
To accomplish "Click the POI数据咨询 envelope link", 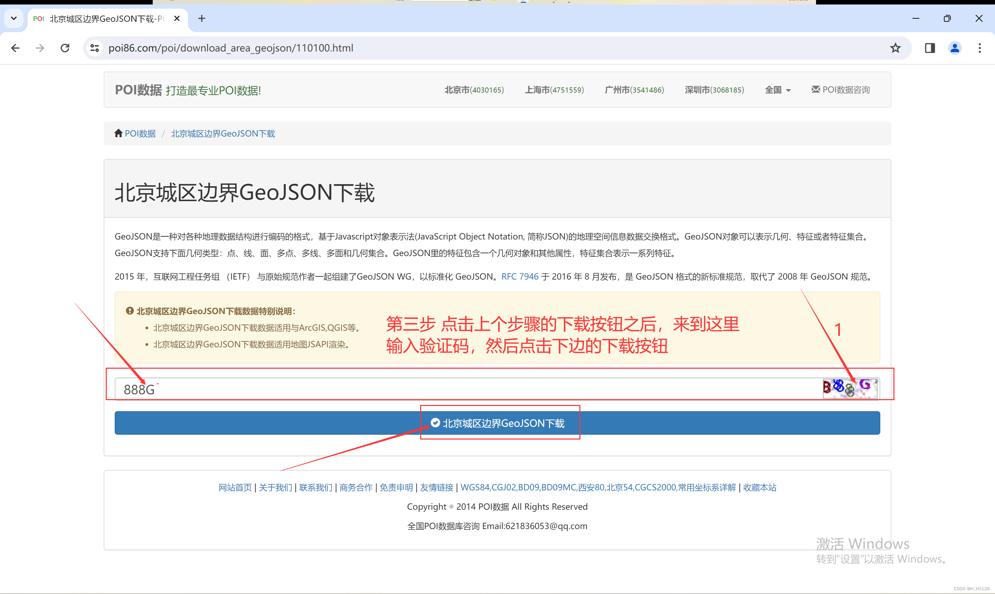I will tap(840, 90).
